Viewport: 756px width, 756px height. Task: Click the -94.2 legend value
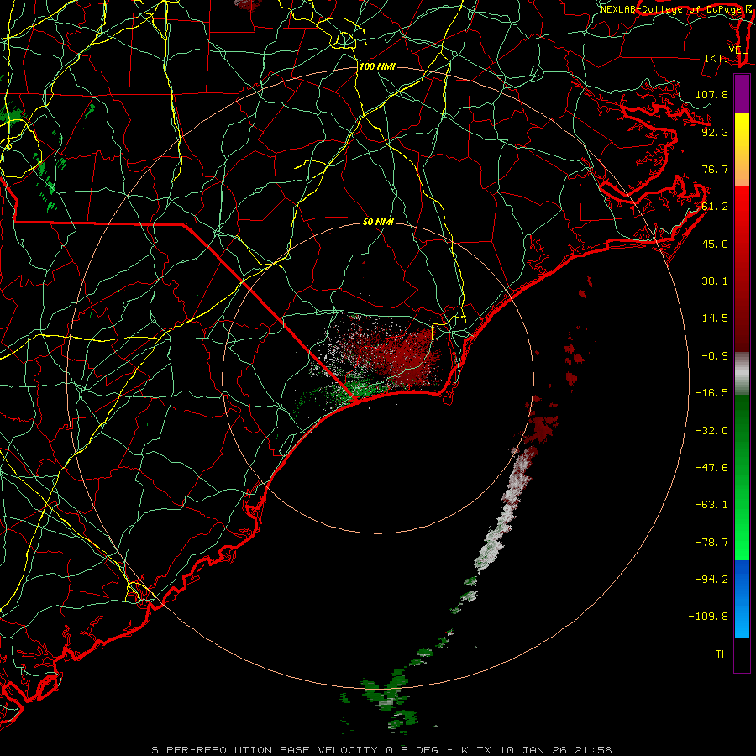[711, 579]
